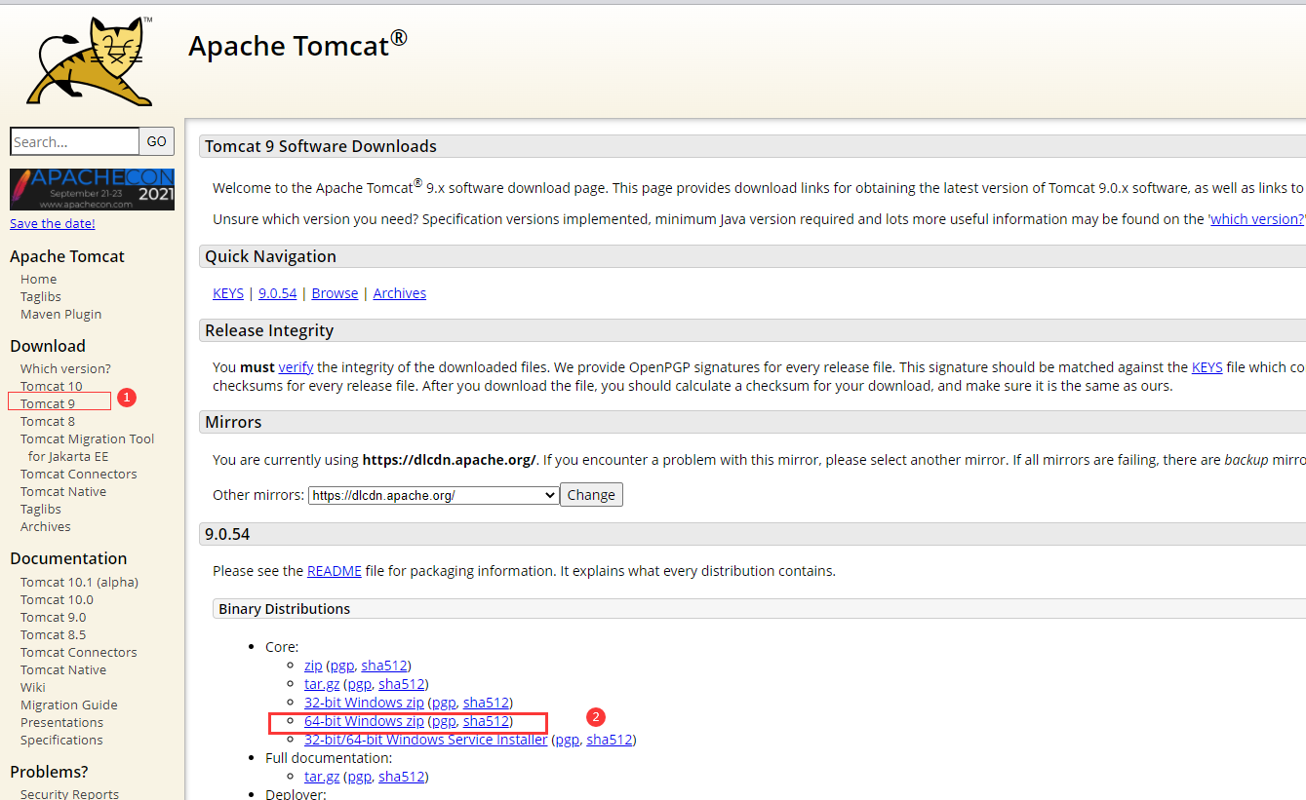Open the 'which version?' link in welcome text
Image resolution: width=1306 pixels, height=800 pixels.
(1256, 219)
